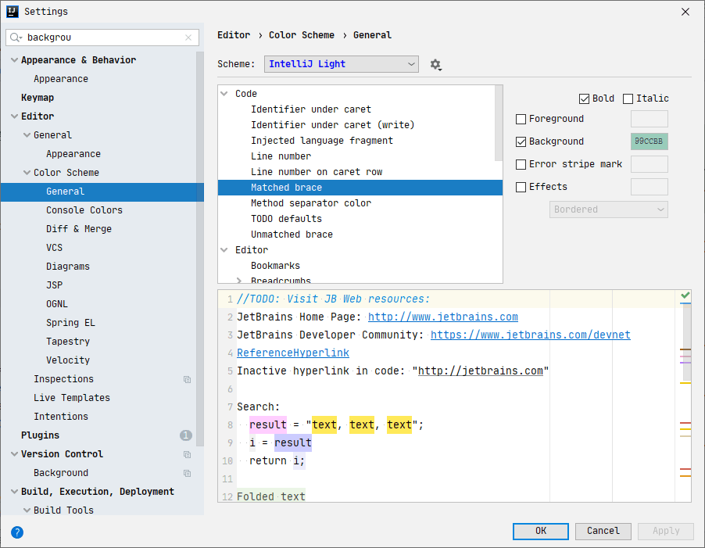Collapse the Code tree node
This screenshot has height=548, width=705.
(225, 94)
